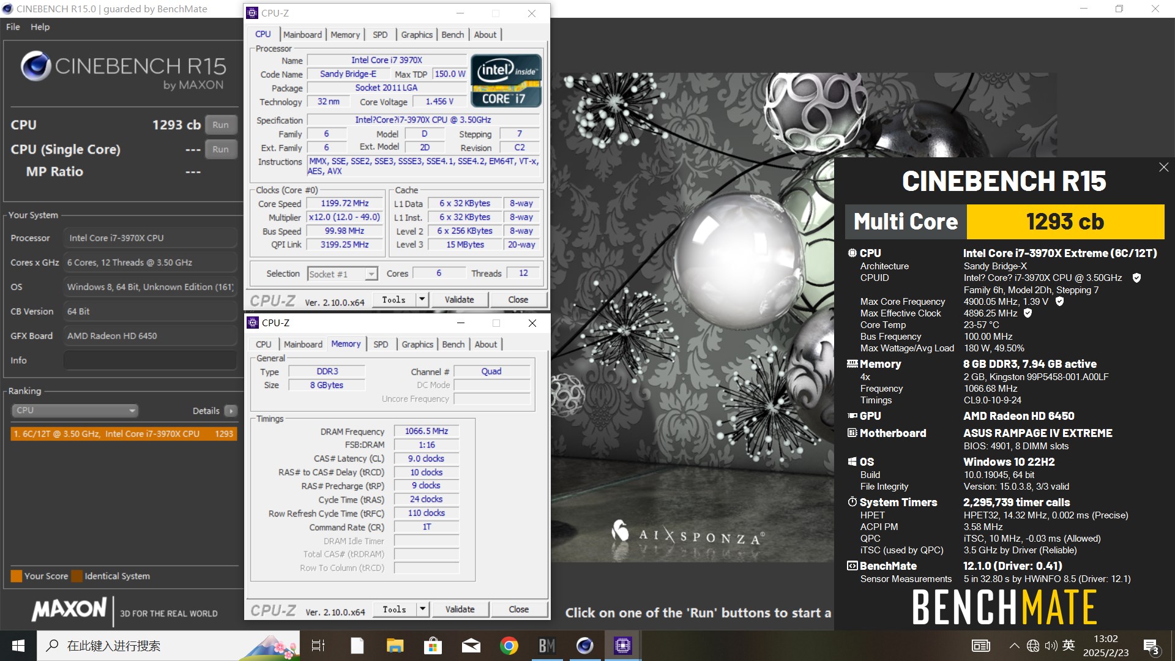This screenshot has height=661, width=1175.
Task: Click the Cinebench R15 logo sphere
Action: (35, 66)
